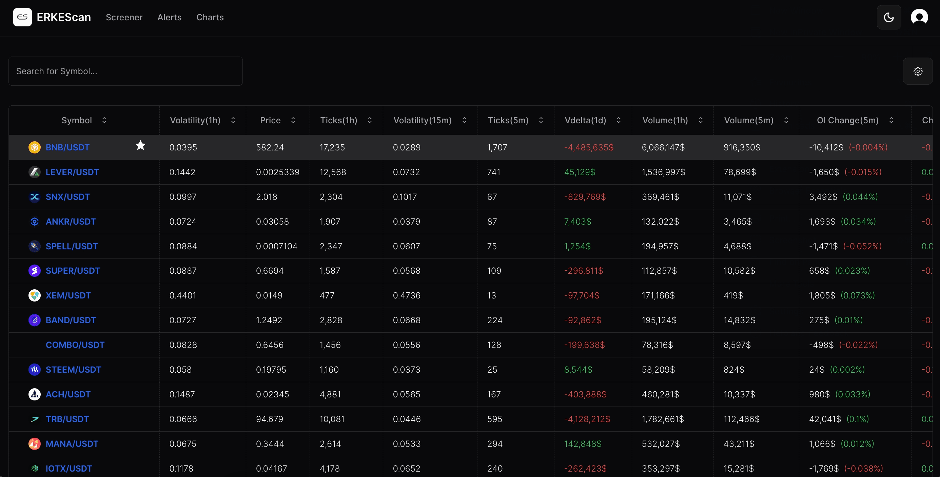The height and width of the screenshot is (477, 940).
Task: Open the SPELL/USDT pair link
Action: [x=72, y=247]
